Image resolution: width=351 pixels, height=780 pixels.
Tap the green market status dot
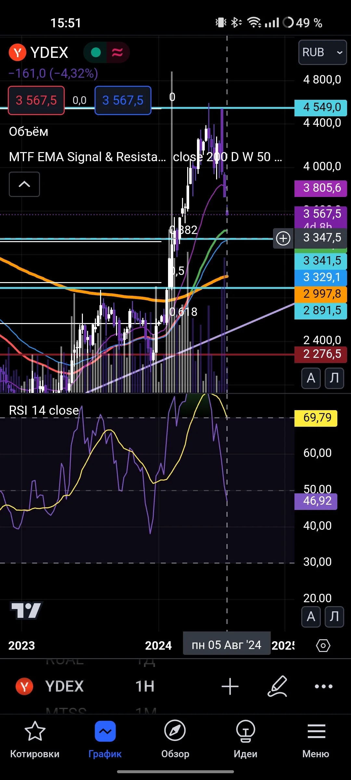96,52
